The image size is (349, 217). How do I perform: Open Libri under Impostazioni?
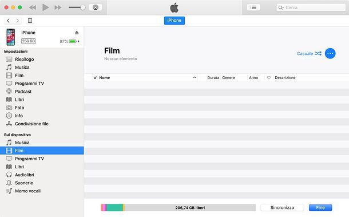tap(42, 100)
